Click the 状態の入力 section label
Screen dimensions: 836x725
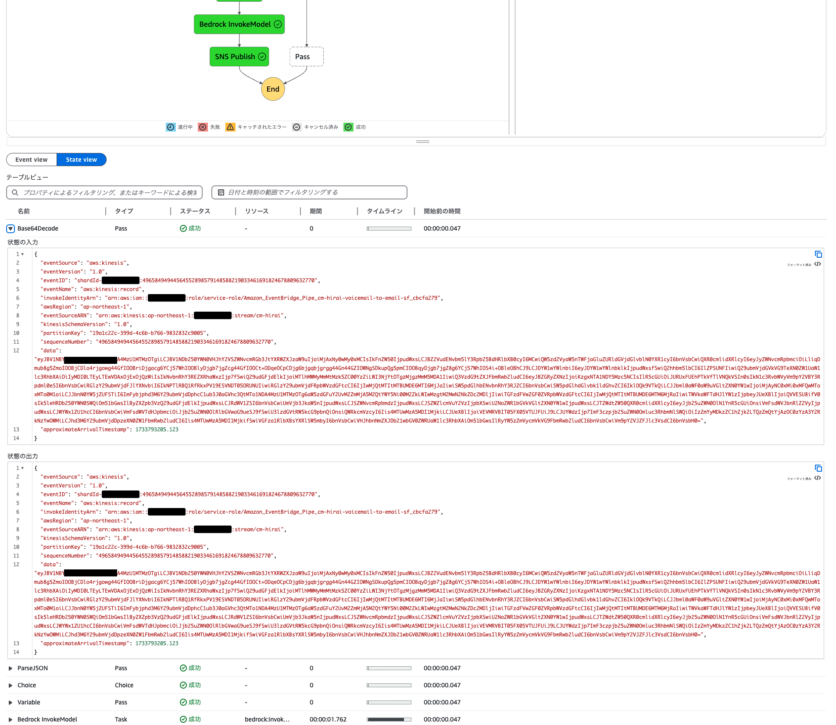click(23, 242)
